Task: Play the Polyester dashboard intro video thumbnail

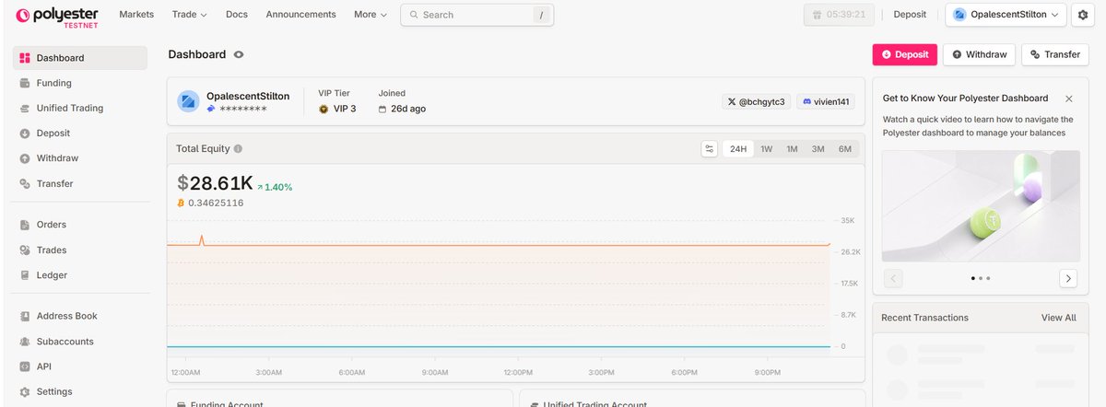Action: [981, 206]
